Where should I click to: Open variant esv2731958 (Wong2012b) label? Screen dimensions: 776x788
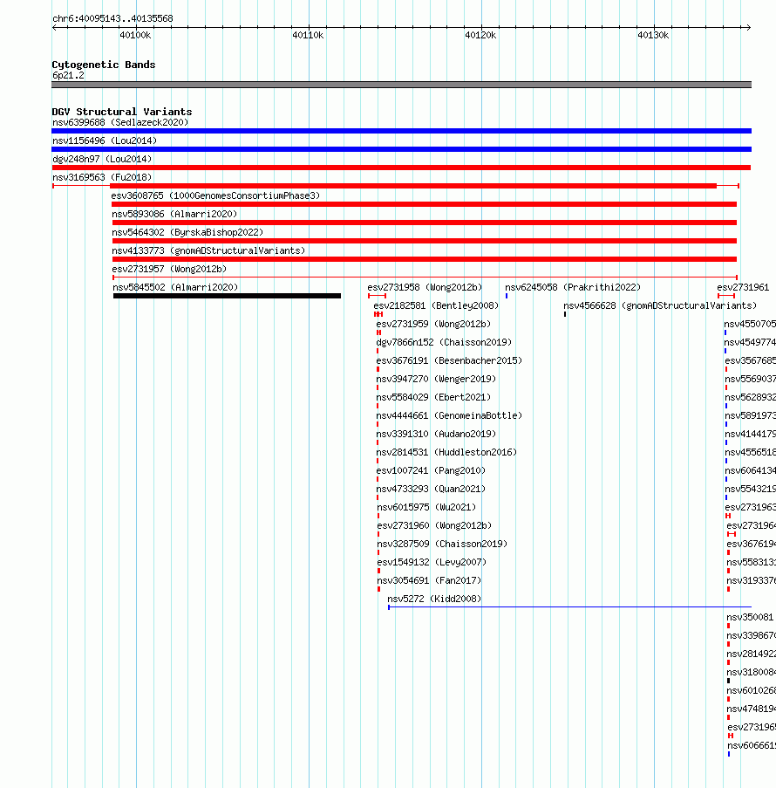point(425,287)
